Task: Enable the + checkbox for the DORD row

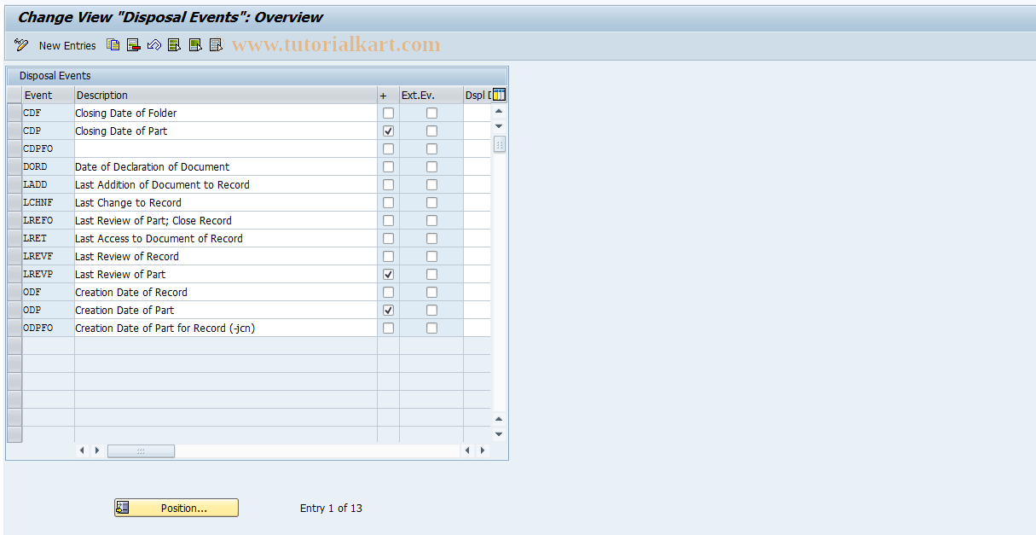Action: click(x=388, y=166)
